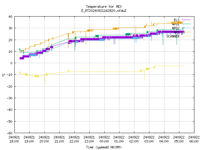Click the x-axis tick 240921 21:00

[x=59, y=139]
